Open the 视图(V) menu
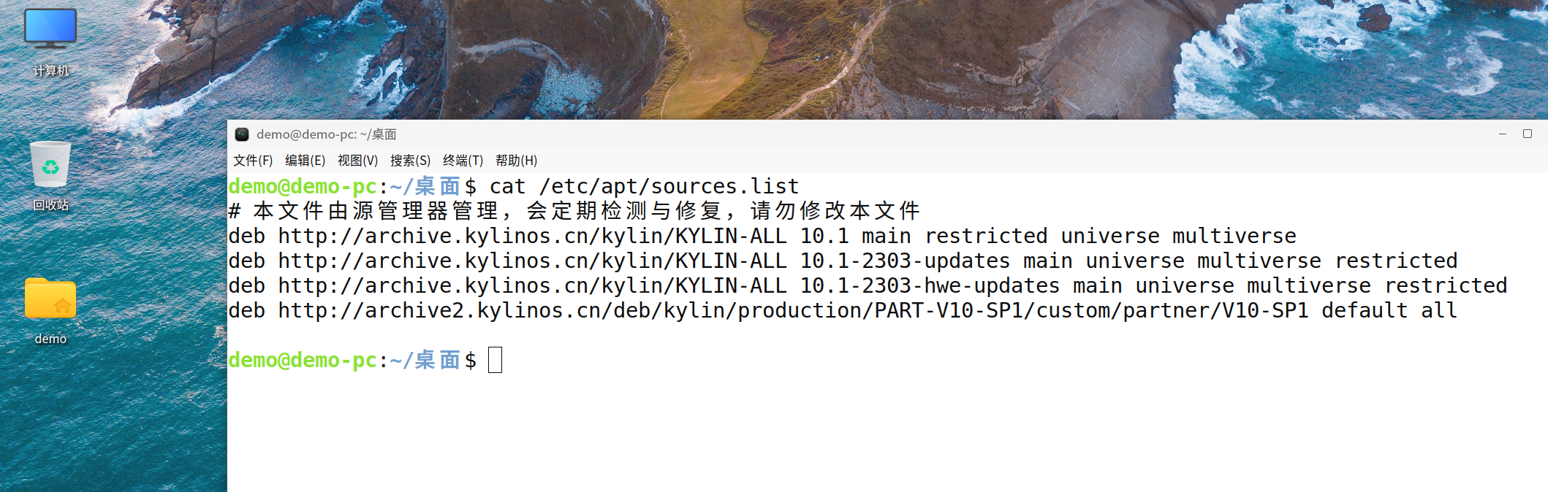Viewport: 1548px width, 492px height. (x=357, y=161)
